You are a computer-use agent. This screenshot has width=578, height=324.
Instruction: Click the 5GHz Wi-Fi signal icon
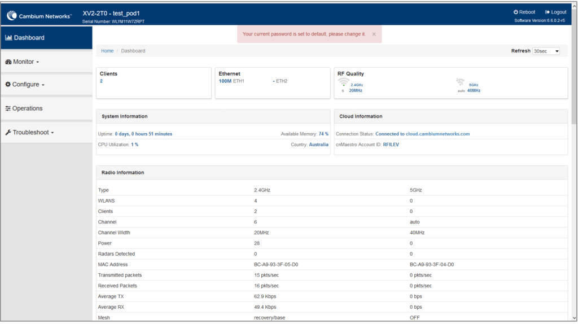click(x=461, y=82)
